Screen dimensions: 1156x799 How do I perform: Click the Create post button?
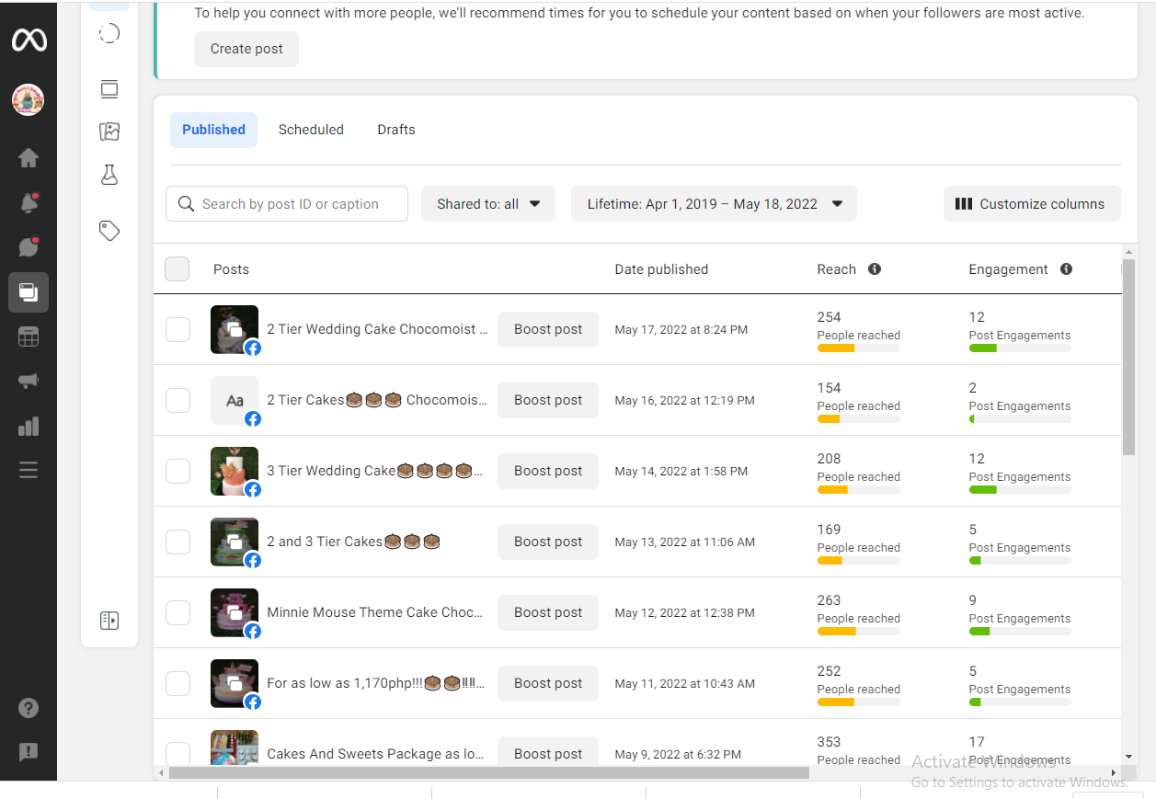(246, 49)
